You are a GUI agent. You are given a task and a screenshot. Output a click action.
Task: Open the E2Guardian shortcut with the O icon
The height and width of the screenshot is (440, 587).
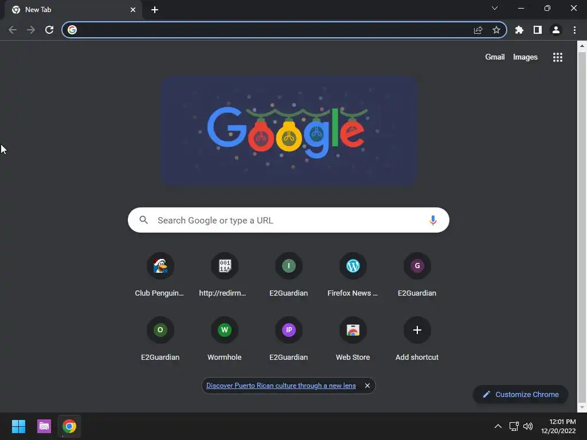click(x=160, y=339)
